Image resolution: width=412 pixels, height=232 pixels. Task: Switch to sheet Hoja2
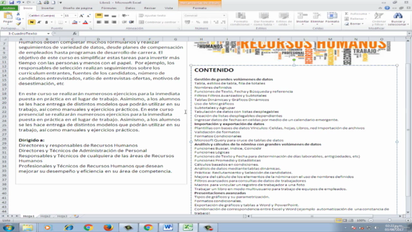pyautogui.click(x=45, y=217)
